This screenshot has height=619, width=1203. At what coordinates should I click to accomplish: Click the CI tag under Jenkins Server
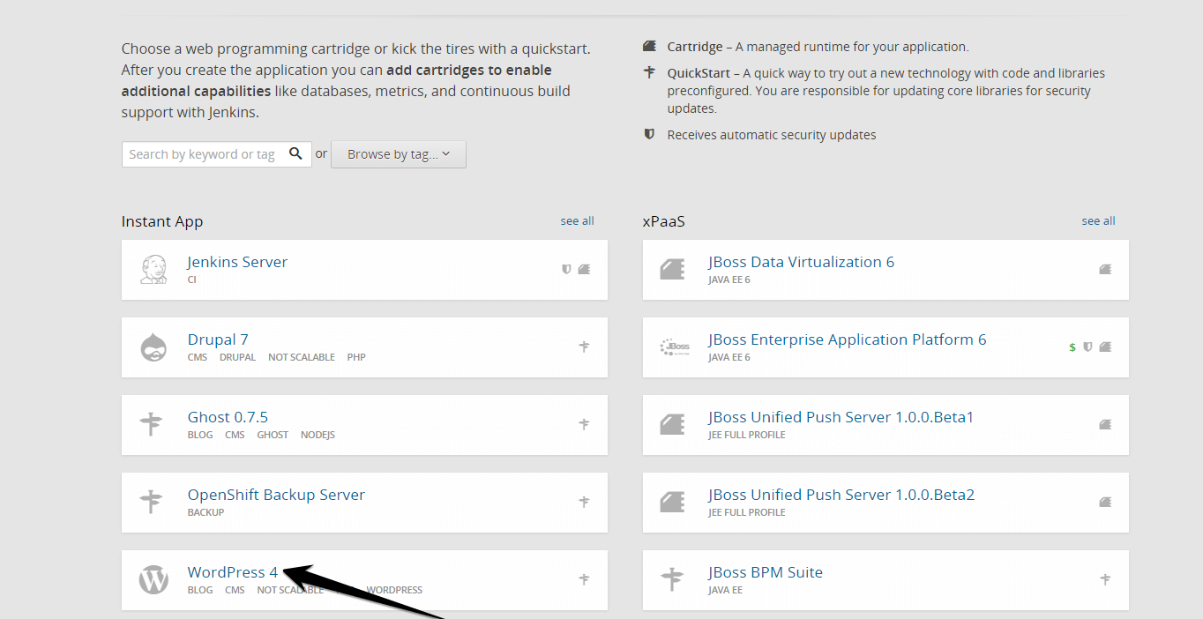point(191,280)
